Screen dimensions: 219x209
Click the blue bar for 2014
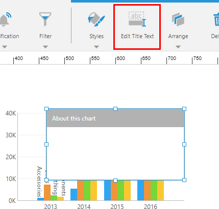pyautogui.click(x=74, y=195)
